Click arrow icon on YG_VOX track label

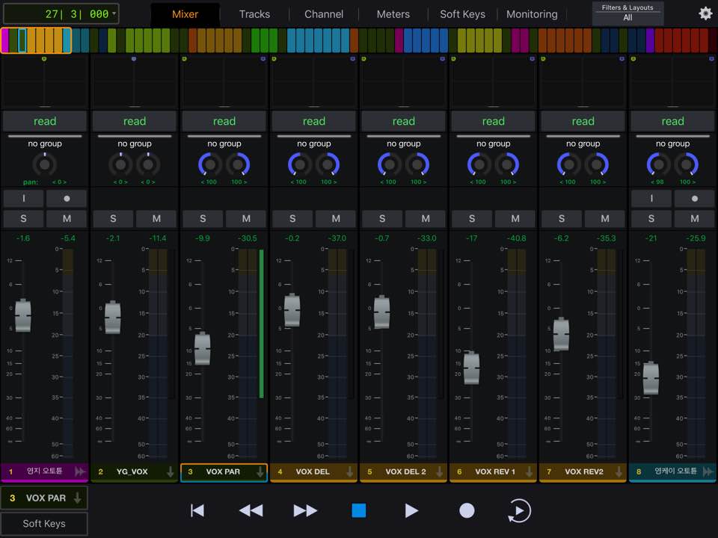170,471
